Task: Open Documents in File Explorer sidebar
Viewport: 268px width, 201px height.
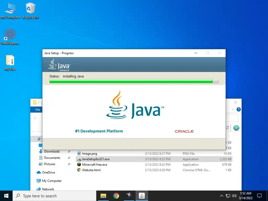Action: [x=52, y=158]
